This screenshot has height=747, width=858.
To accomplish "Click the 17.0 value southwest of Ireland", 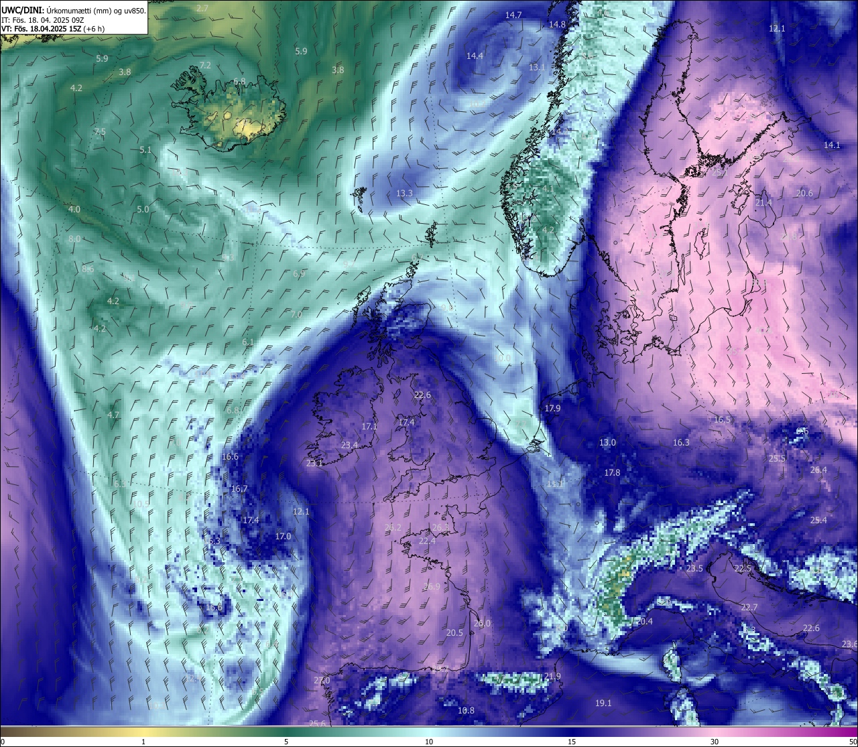I will pyautogui.click(x=283, y=536).
